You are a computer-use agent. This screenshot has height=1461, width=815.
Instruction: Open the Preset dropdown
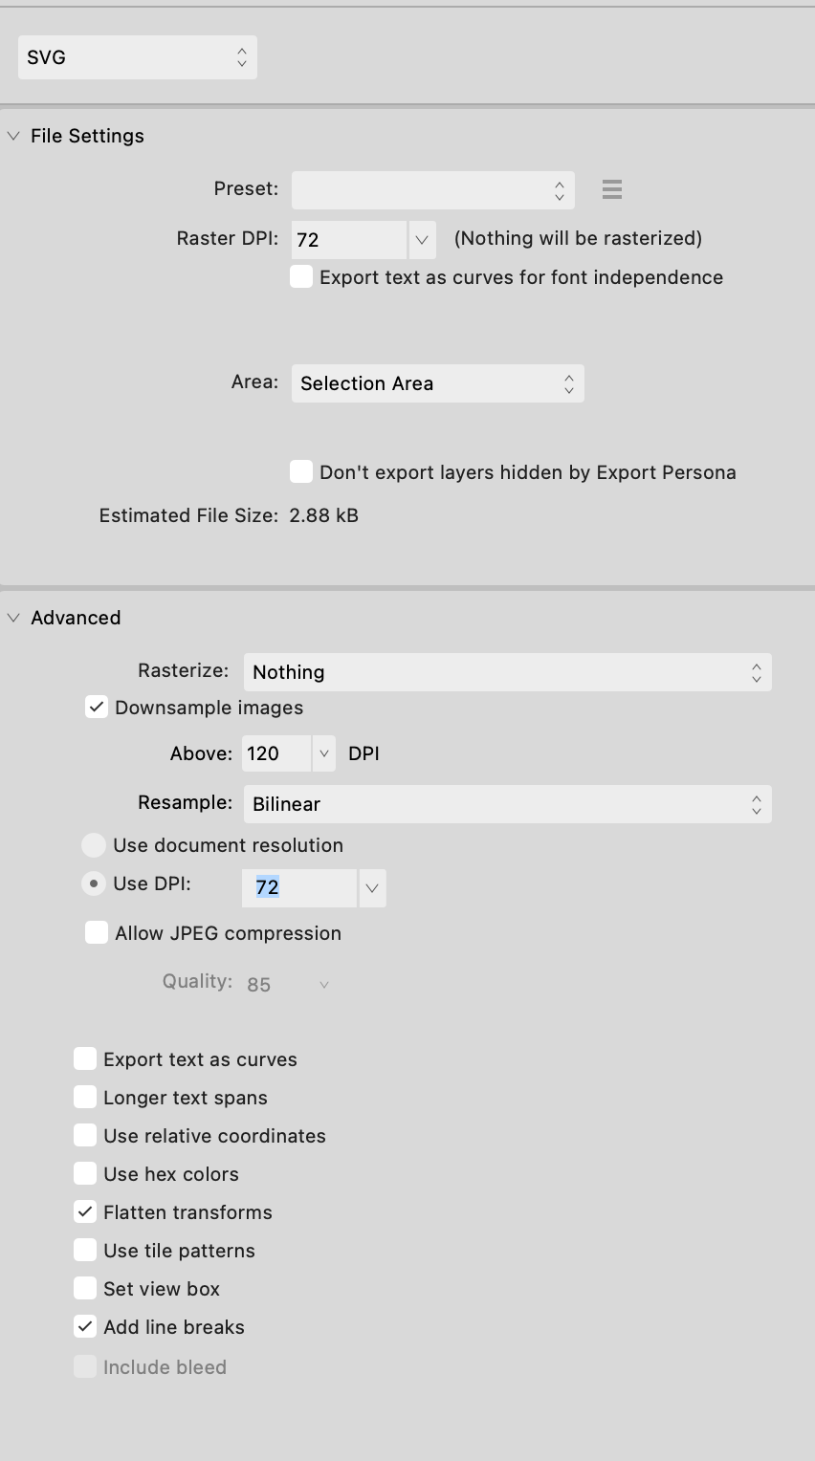tap(433, 190)
